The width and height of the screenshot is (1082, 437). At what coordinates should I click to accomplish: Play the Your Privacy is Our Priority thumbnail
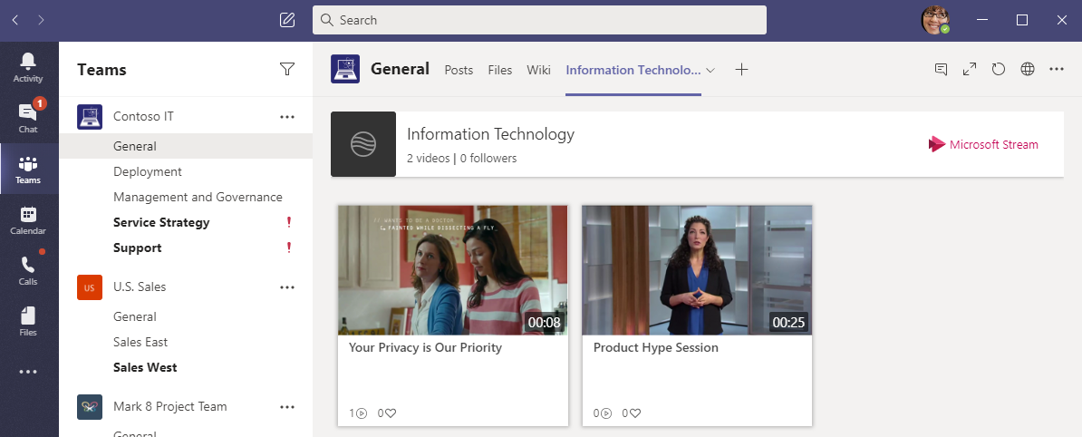tap(453, 270)
